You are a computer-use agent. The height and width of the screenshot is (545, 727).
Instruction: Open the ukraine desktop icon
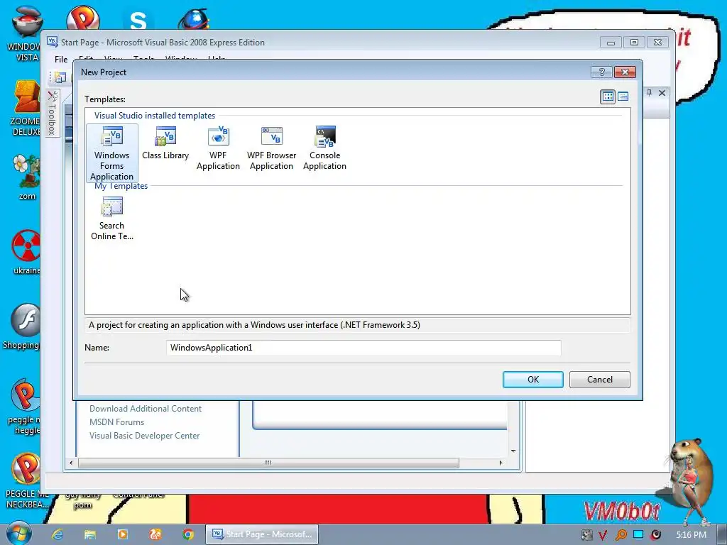26,252
